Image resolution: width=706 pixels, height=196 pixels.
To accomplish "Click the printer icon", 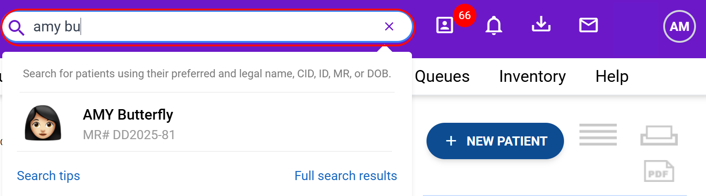I will (659, 135).
